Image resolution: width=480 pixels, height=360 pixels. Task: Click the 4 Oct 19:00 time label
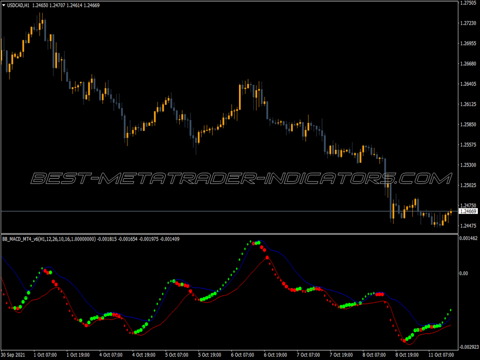click(x=144, y=355)
